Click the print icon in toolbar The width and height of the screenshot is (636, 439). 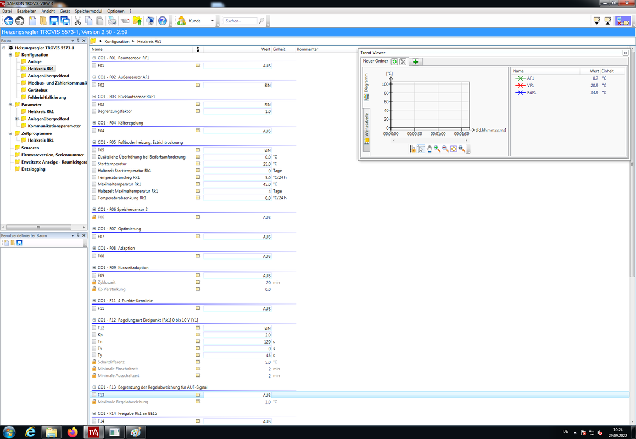point(113,21)
